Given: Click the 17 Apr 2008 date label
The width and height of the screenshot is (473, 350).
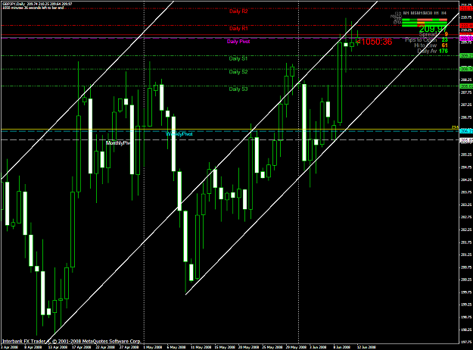Looking at the screenshot, I should pyautogui.click(x=82, y=347).
